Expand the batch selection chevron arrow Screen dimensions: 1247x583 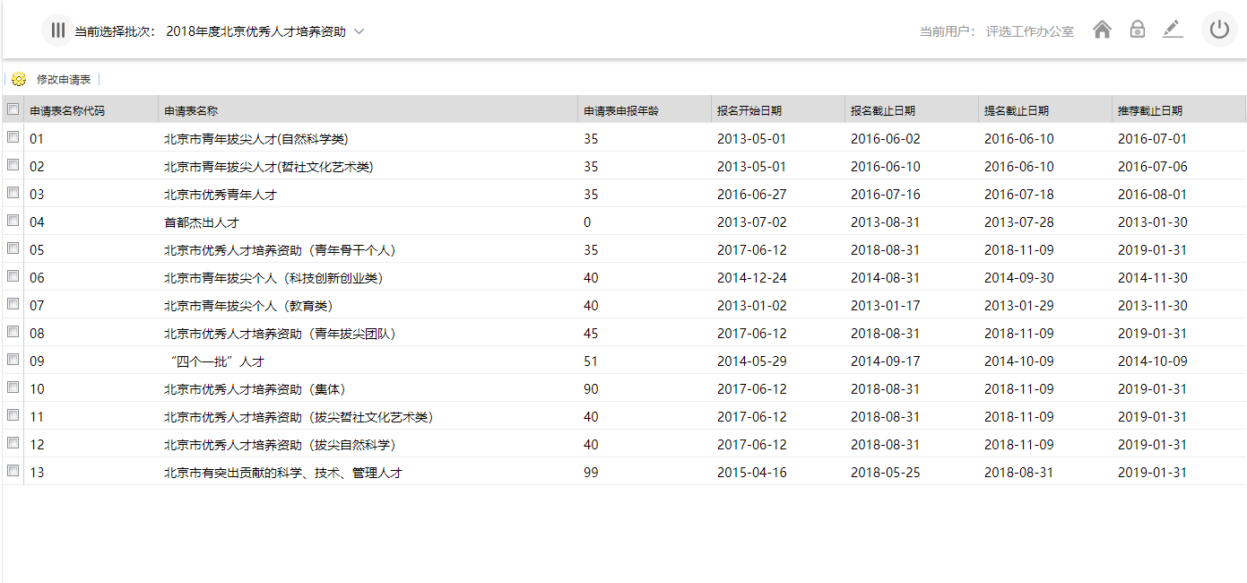coord(359,31)
